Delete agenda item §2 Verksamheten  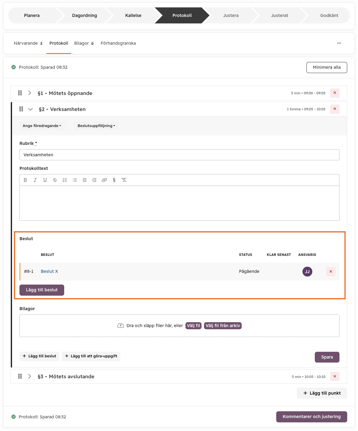335,109
